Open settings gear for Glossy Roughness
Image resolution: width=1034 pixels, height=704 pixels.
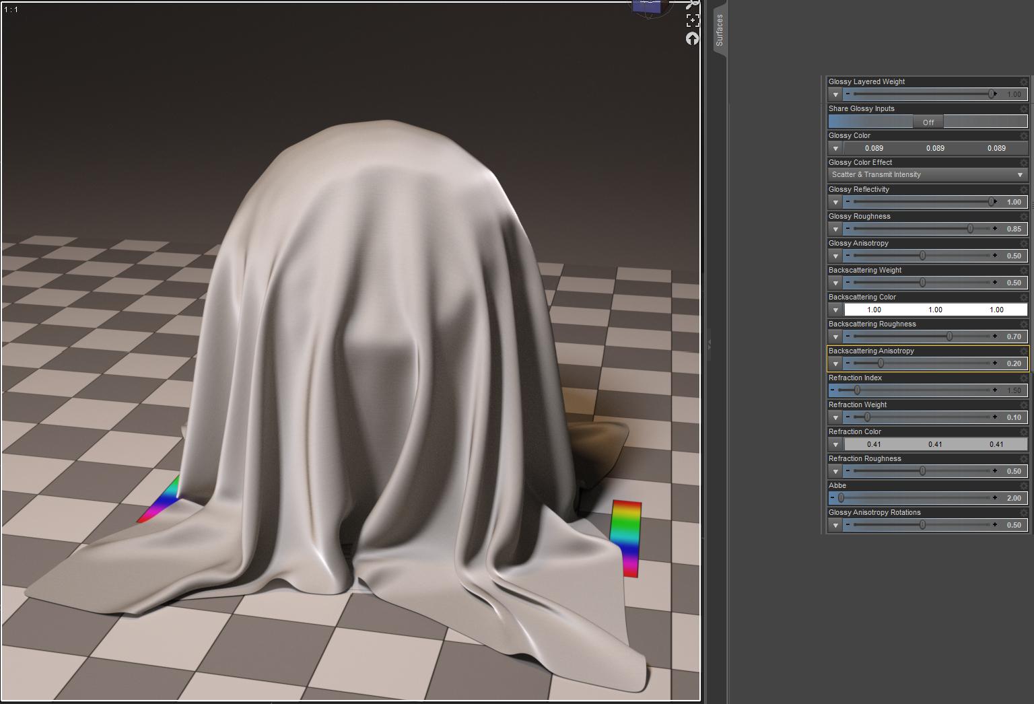coord(1024,217)
